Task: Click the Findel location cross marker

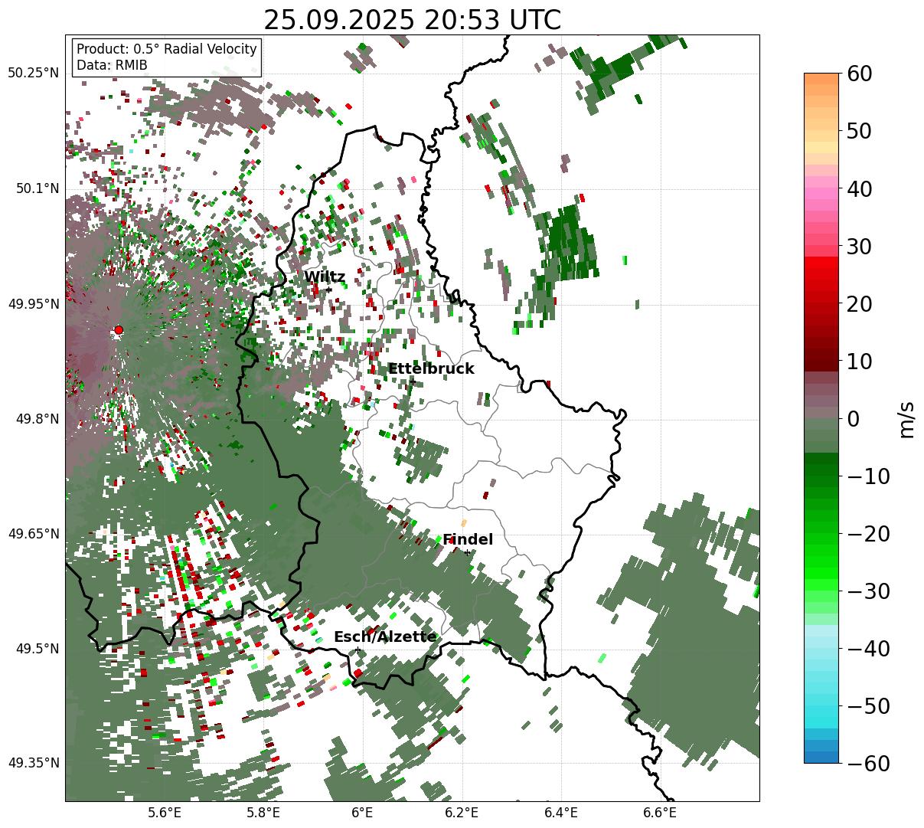Action: click(467, 552)
